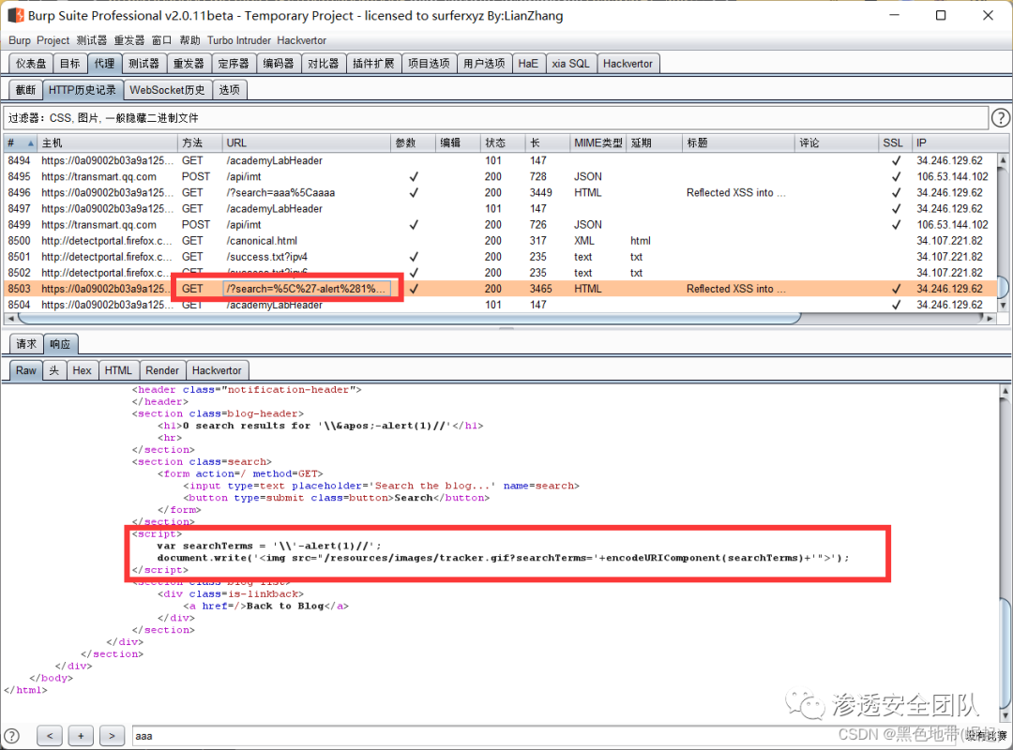Screen dimensions: 1013x750
Task: Select the Raw response view
Action: pos(26,370)
